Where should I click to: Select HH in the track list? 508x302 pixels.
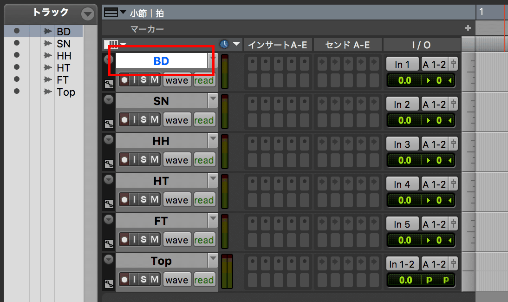64,56
